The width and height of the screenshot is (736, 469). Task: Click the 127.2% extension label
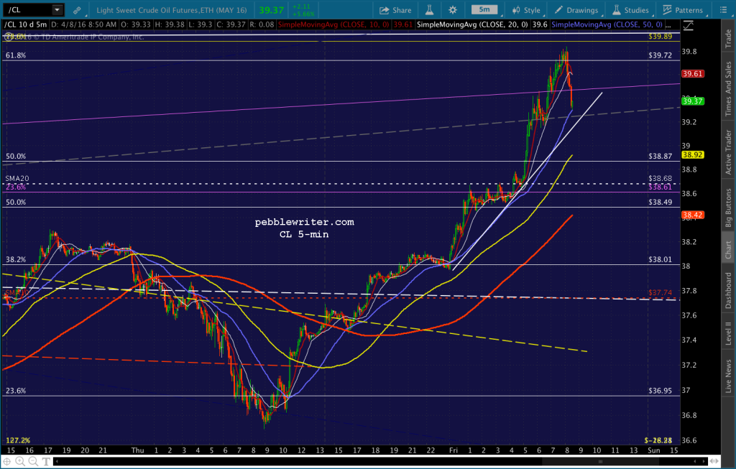point(18,440)
